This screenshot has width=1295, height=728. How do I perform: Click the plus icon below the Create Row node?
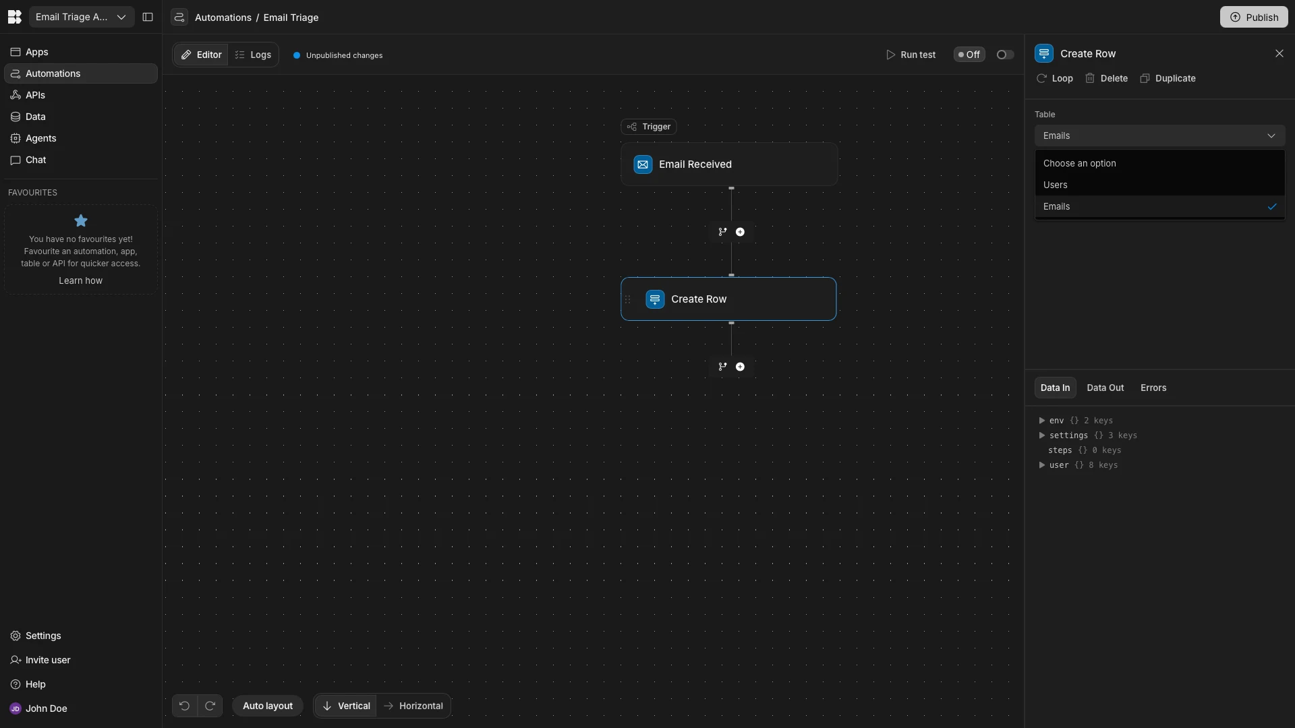740,366
